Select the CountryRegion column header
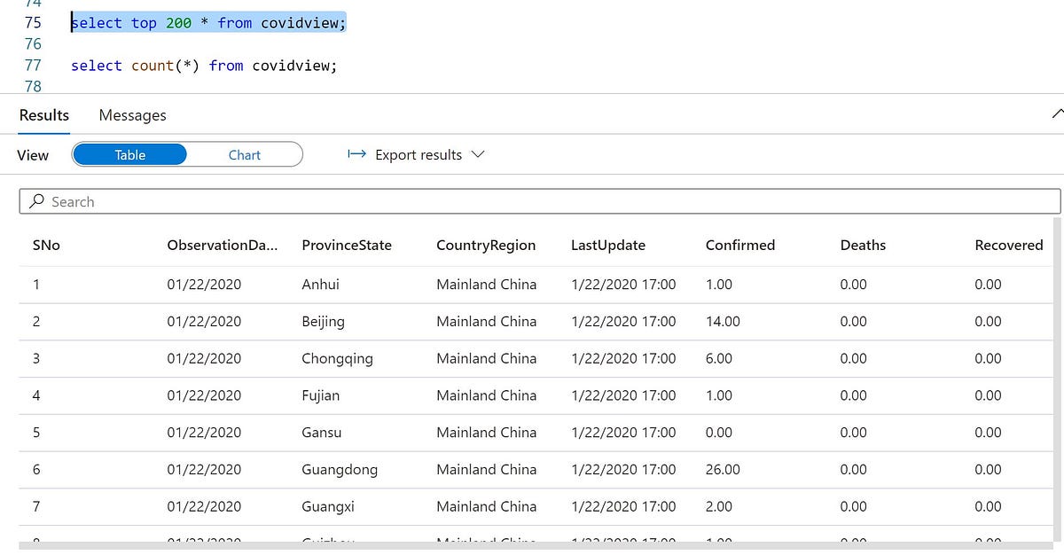 [485, 245]
